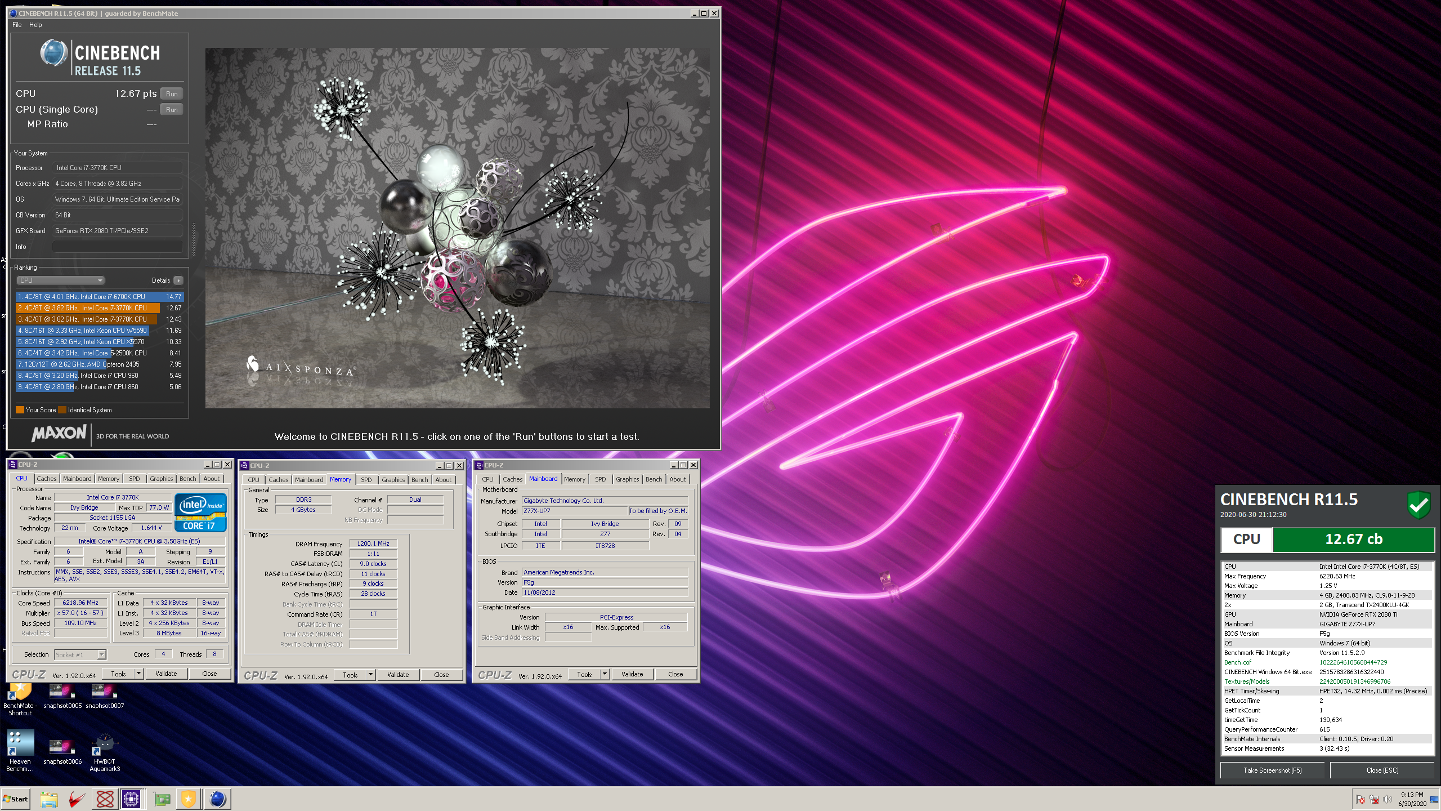Open the Heaven Benchmark desktop shortcut
The image size is (1441, 811).
pos(20,750)
